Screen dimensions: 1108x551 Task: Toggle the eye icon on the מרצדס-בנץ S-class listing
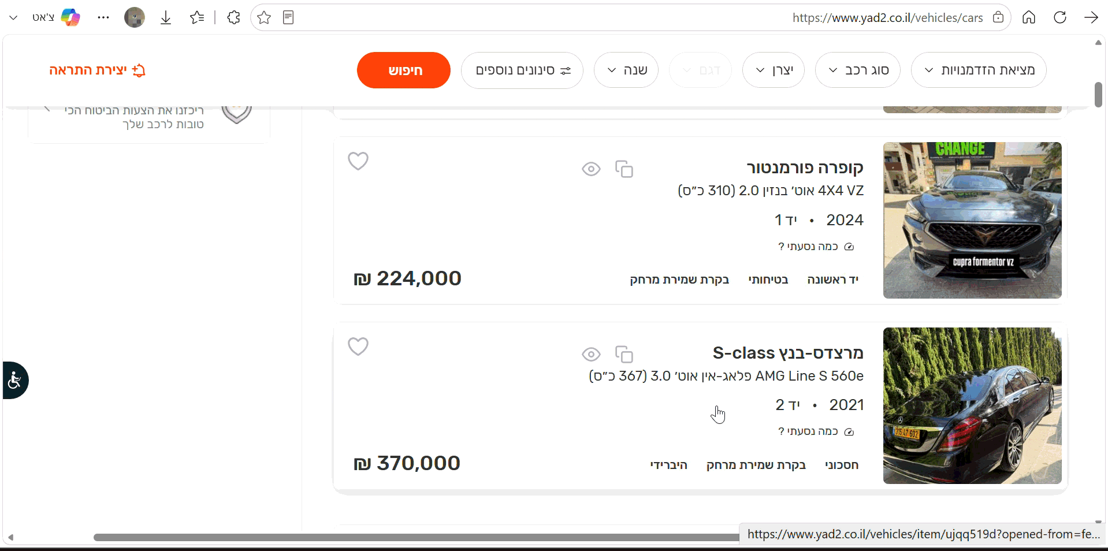click(591, 354)
